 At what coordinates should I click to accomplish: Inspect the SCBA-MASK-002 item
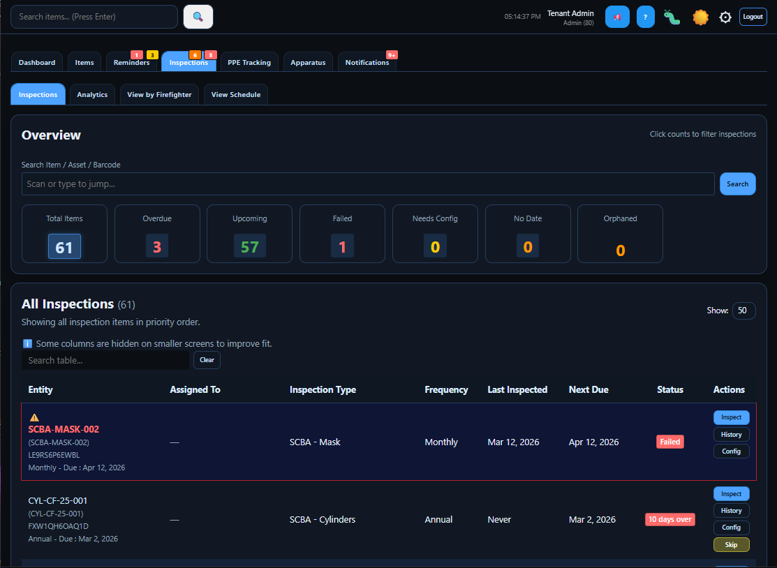tap(731, 417)
